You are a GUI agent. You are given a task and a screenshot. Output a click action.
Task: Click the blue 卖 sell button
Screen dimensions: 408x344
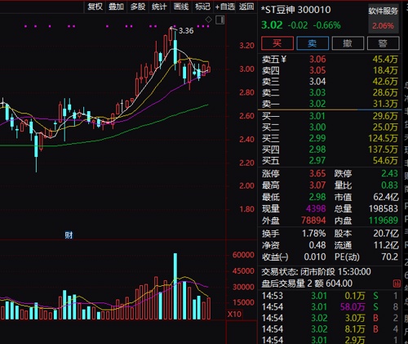[x=313, y=43]
